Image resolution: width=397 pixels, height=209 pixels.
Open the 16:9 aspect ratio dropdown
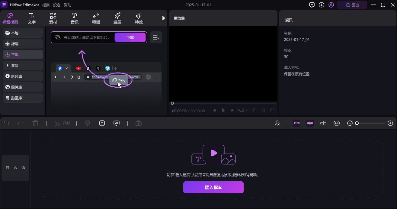242,111
